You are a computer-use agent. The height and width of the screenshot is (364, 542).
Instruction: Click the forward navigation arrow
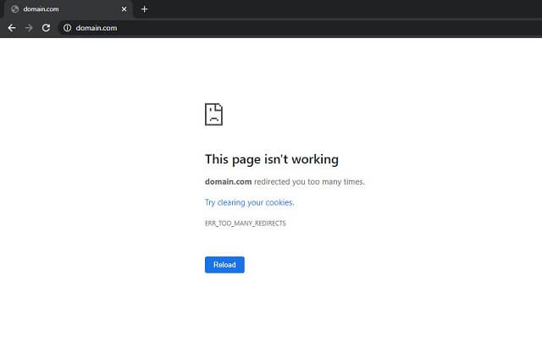29,28
